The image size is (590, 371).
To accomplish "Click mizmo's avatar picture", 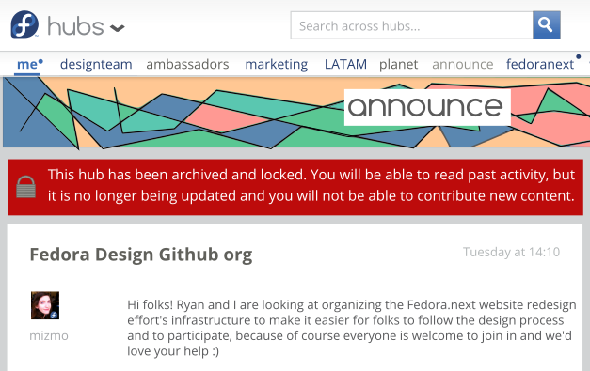I will [45, 305].
